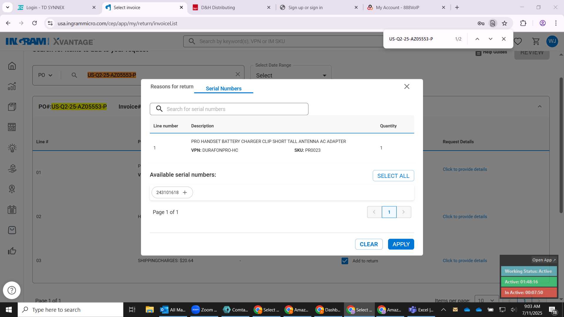Image resolution: width=564 pixels, height=317 pixels.
Task: Open File Explorer from taskbar
Action: (x=150, y=310)
